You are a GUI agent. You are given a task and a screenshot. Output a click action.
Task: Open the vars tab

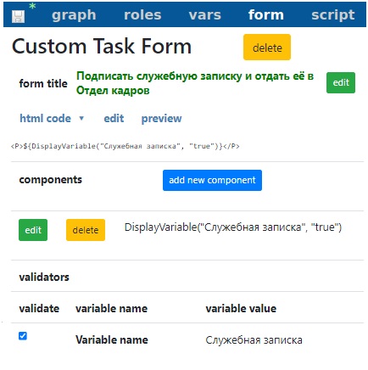[204, 14]
